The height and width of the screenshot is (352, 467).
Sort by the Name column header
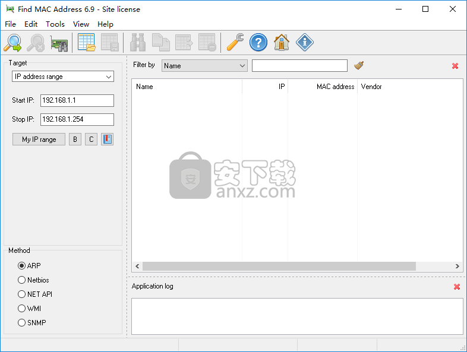pyautogui.click(x=187, y=87)
